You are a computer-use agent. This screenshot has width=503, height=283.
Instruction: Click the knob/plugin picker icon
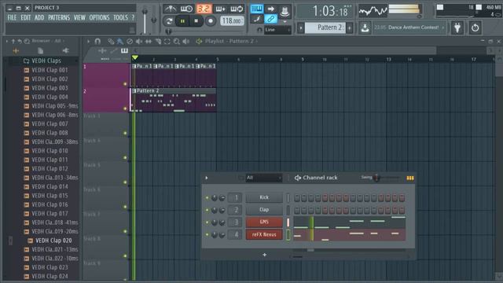(x=285, y=12)
